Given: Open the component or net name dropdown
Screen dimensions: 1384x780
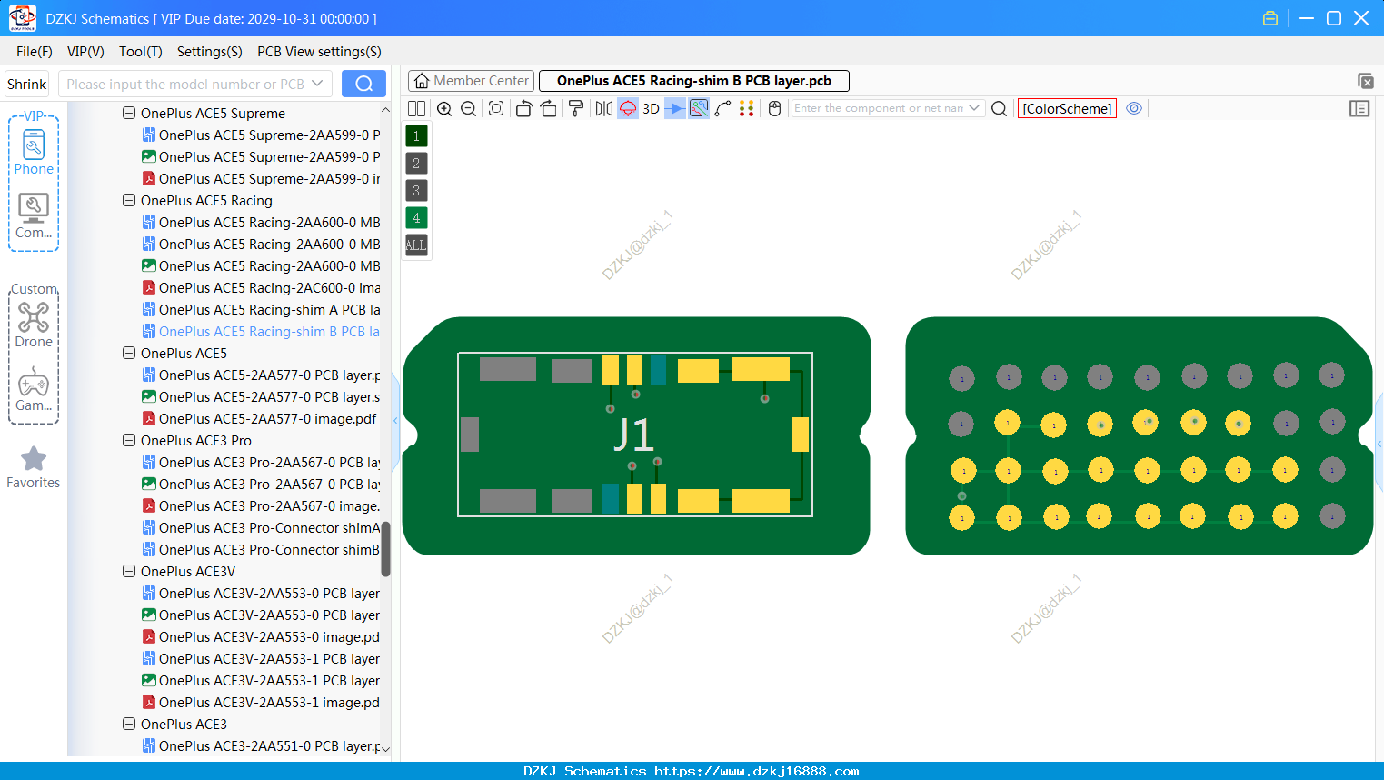Looking at the screenshot, I should 974,108.
